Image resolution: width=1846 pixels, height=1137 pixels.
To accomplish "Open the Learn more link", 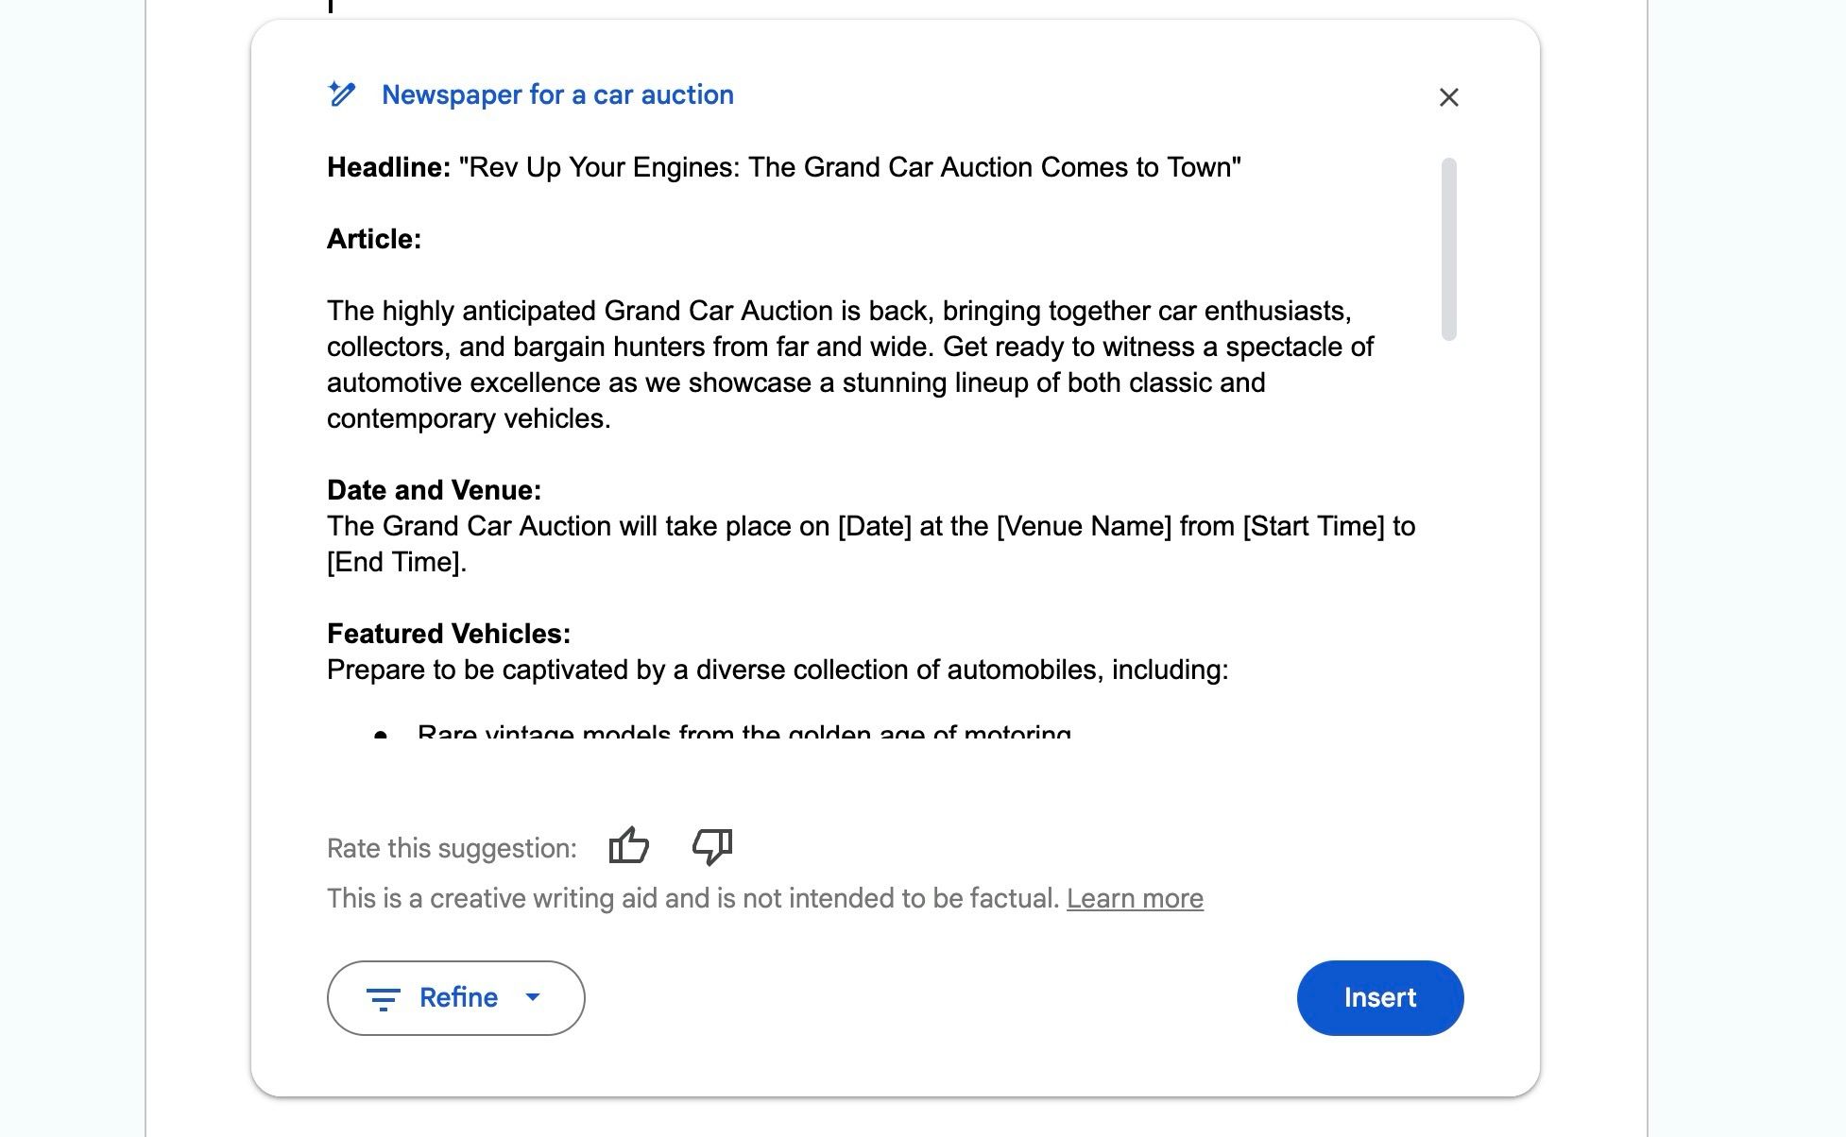I will [1135, 898].
